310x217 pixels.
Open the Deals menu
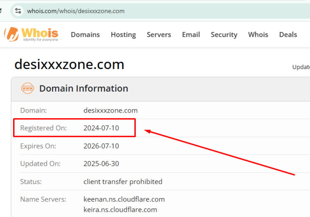(288, 35)
